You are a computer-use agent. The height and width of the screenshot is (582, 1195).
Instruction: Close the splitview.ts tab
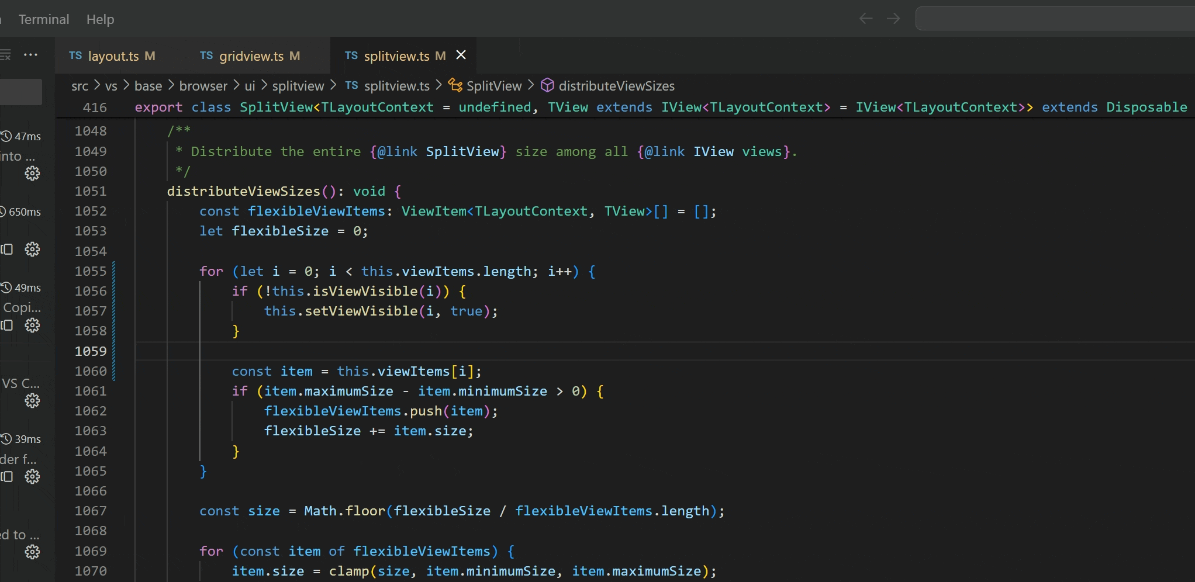coord(461,55)
